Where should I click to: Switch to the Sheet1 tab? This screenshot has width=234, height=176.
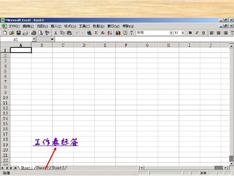click(x=27, y=168)
